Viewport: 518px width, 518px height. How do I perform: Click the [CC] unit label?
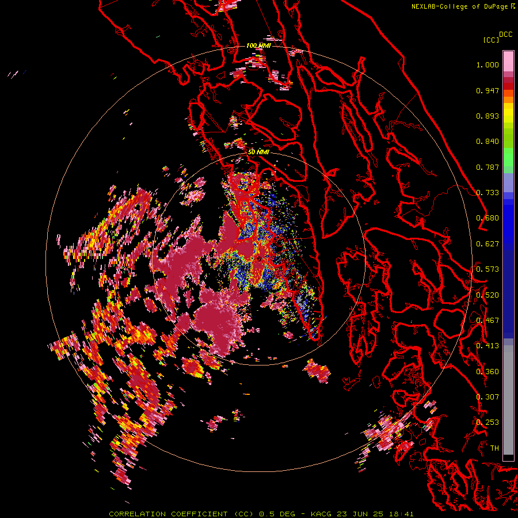(491, 40)
